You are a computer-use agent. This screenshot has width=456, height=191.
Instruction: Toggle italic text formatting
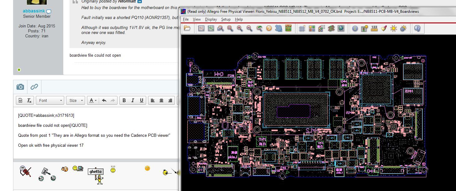coord(133,100)
